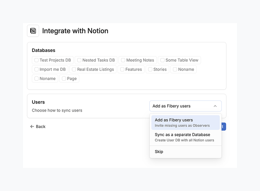Click the blue button behind the dropdown

click(224, 126)
